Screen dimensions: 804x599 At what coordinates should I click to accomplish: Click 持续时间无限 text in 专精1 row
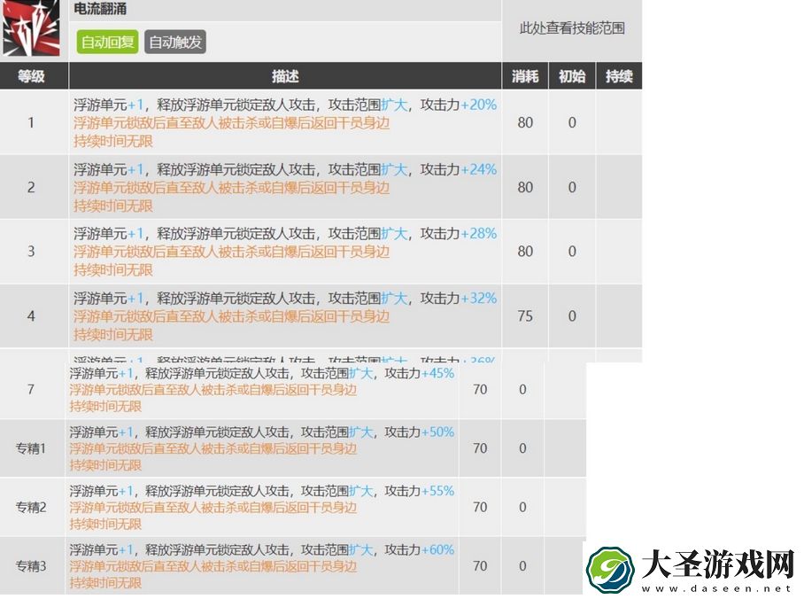coord(105,465)
